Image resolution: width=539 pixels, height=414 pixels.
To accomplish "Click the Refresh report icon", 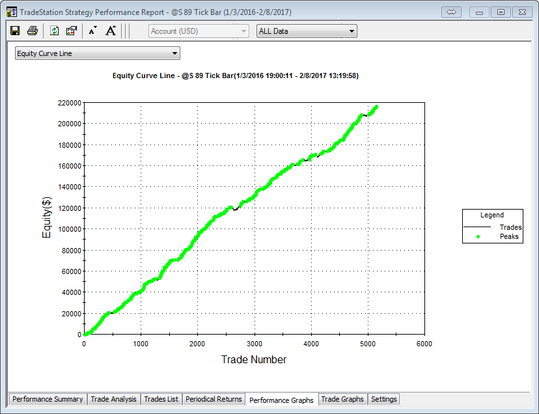I will pos(55,31).
